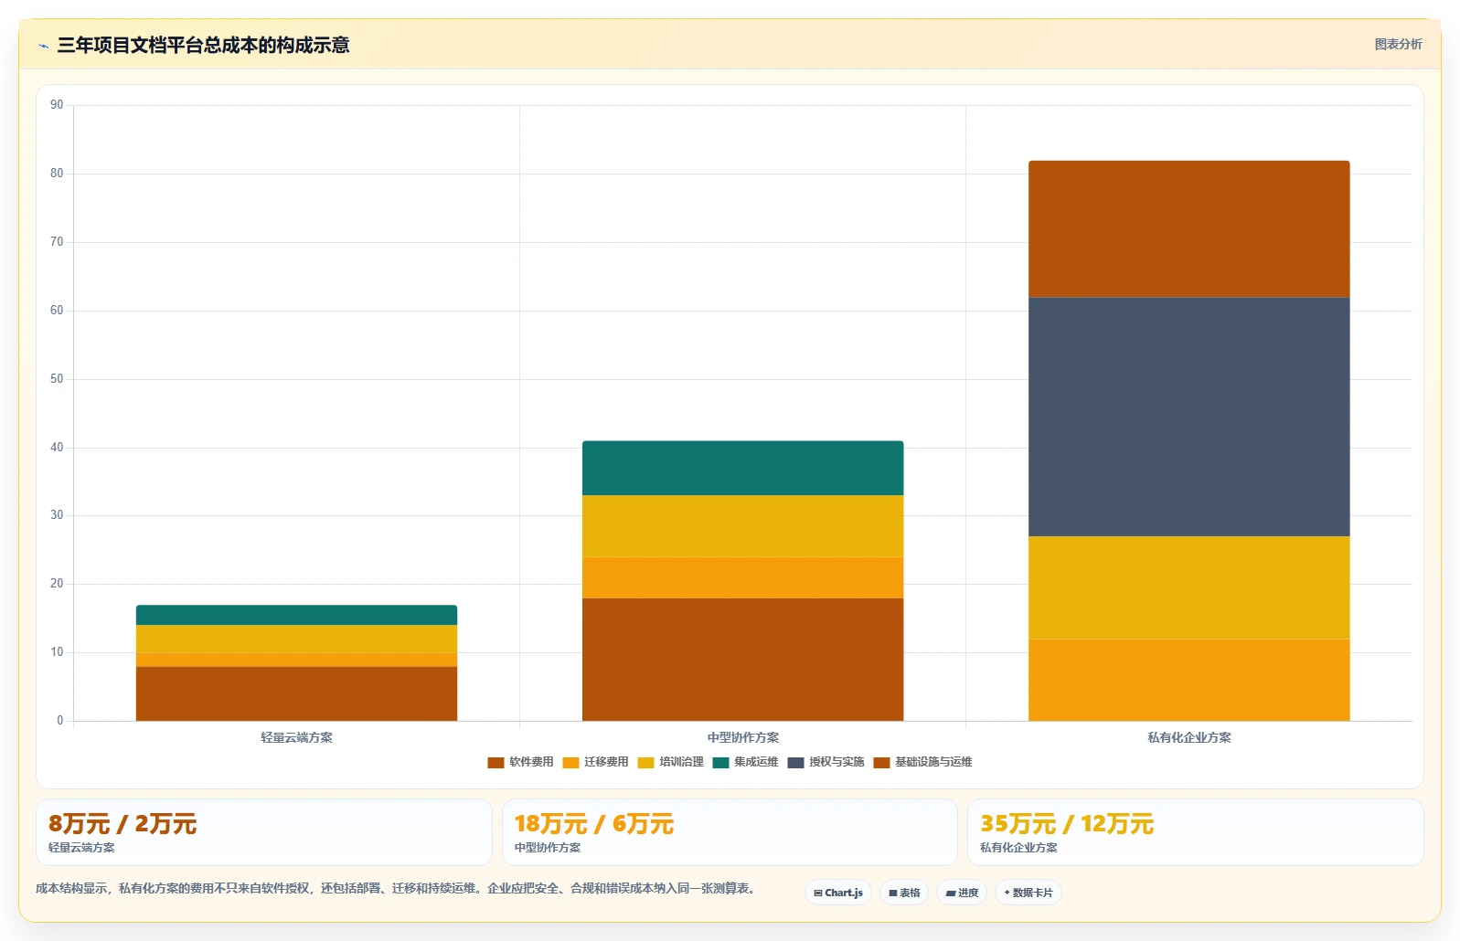Open the 35万元 / 12万元 data card
1460x941 pixels.
[1195, 832]
